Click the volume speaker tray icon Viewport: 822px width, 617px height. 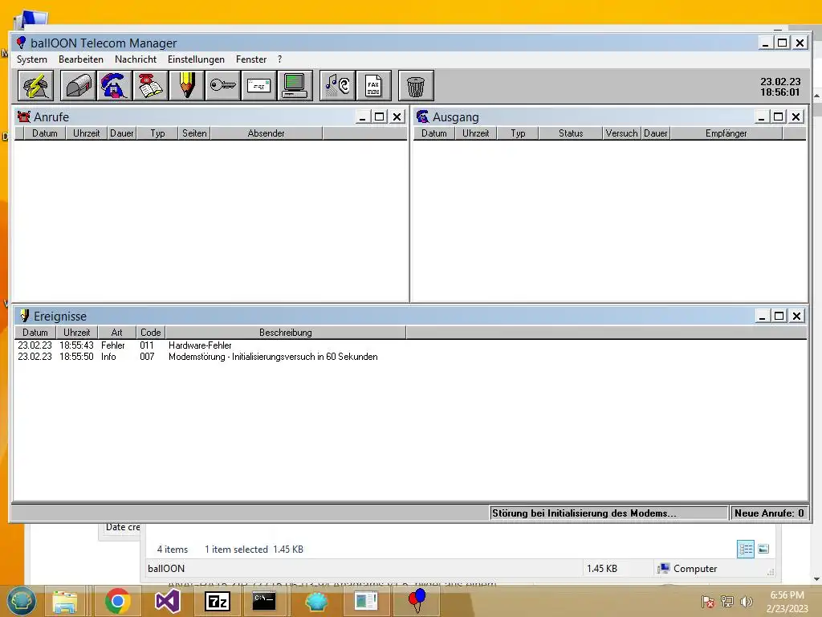pyautogui.click(x=746, y=602)
